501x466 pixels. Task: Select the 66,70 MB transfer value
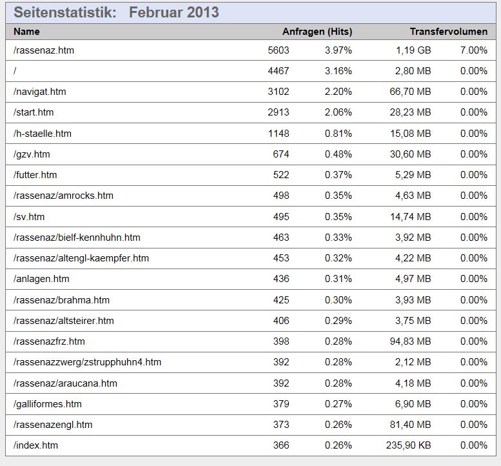410,92
